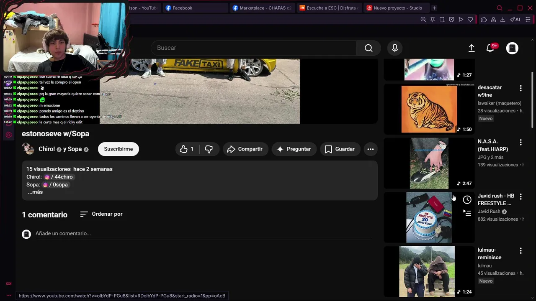Click the GX logo icon in the sidebar
Screen dimensions: 536x301
coord(8,283)
